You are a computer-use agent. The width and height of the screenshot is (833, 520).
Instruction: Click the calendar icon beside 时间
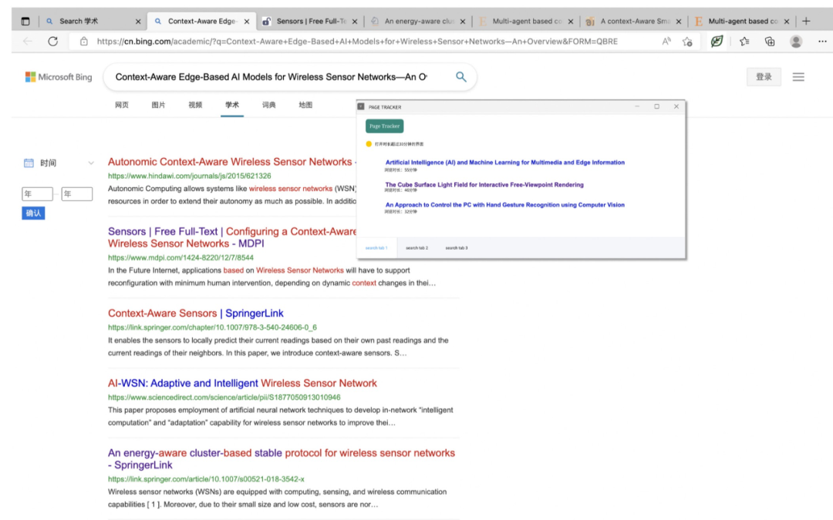[x=29, y=163]
